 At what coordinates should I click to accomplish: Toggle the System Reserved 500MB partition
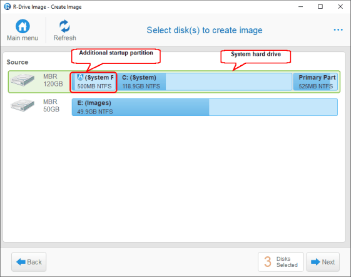tap(94, 82)
